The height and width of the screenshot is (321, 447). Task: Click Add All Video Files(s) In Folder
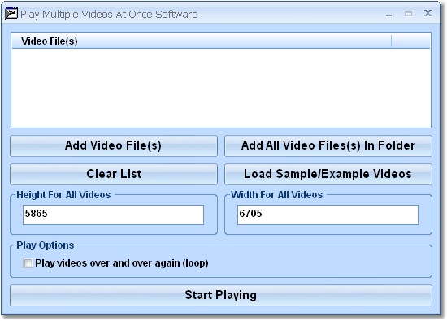328,145
